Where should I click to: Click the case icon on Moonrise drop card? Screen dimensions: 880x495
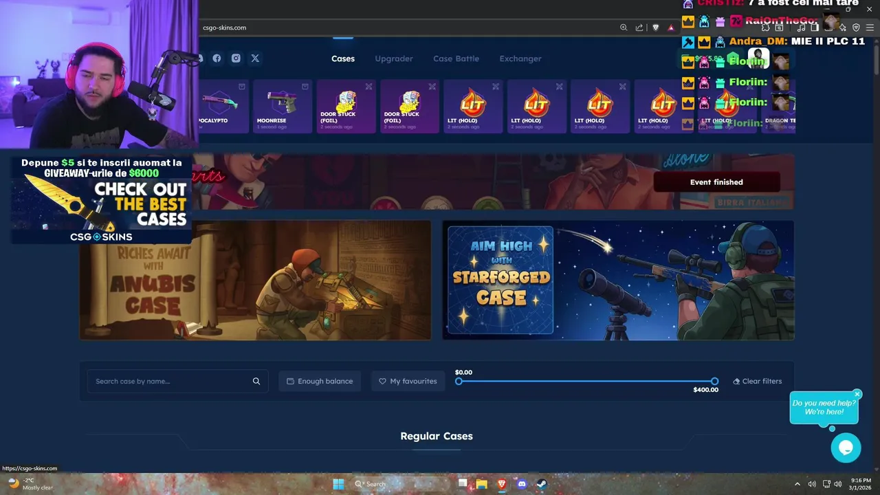pos(305,87)
